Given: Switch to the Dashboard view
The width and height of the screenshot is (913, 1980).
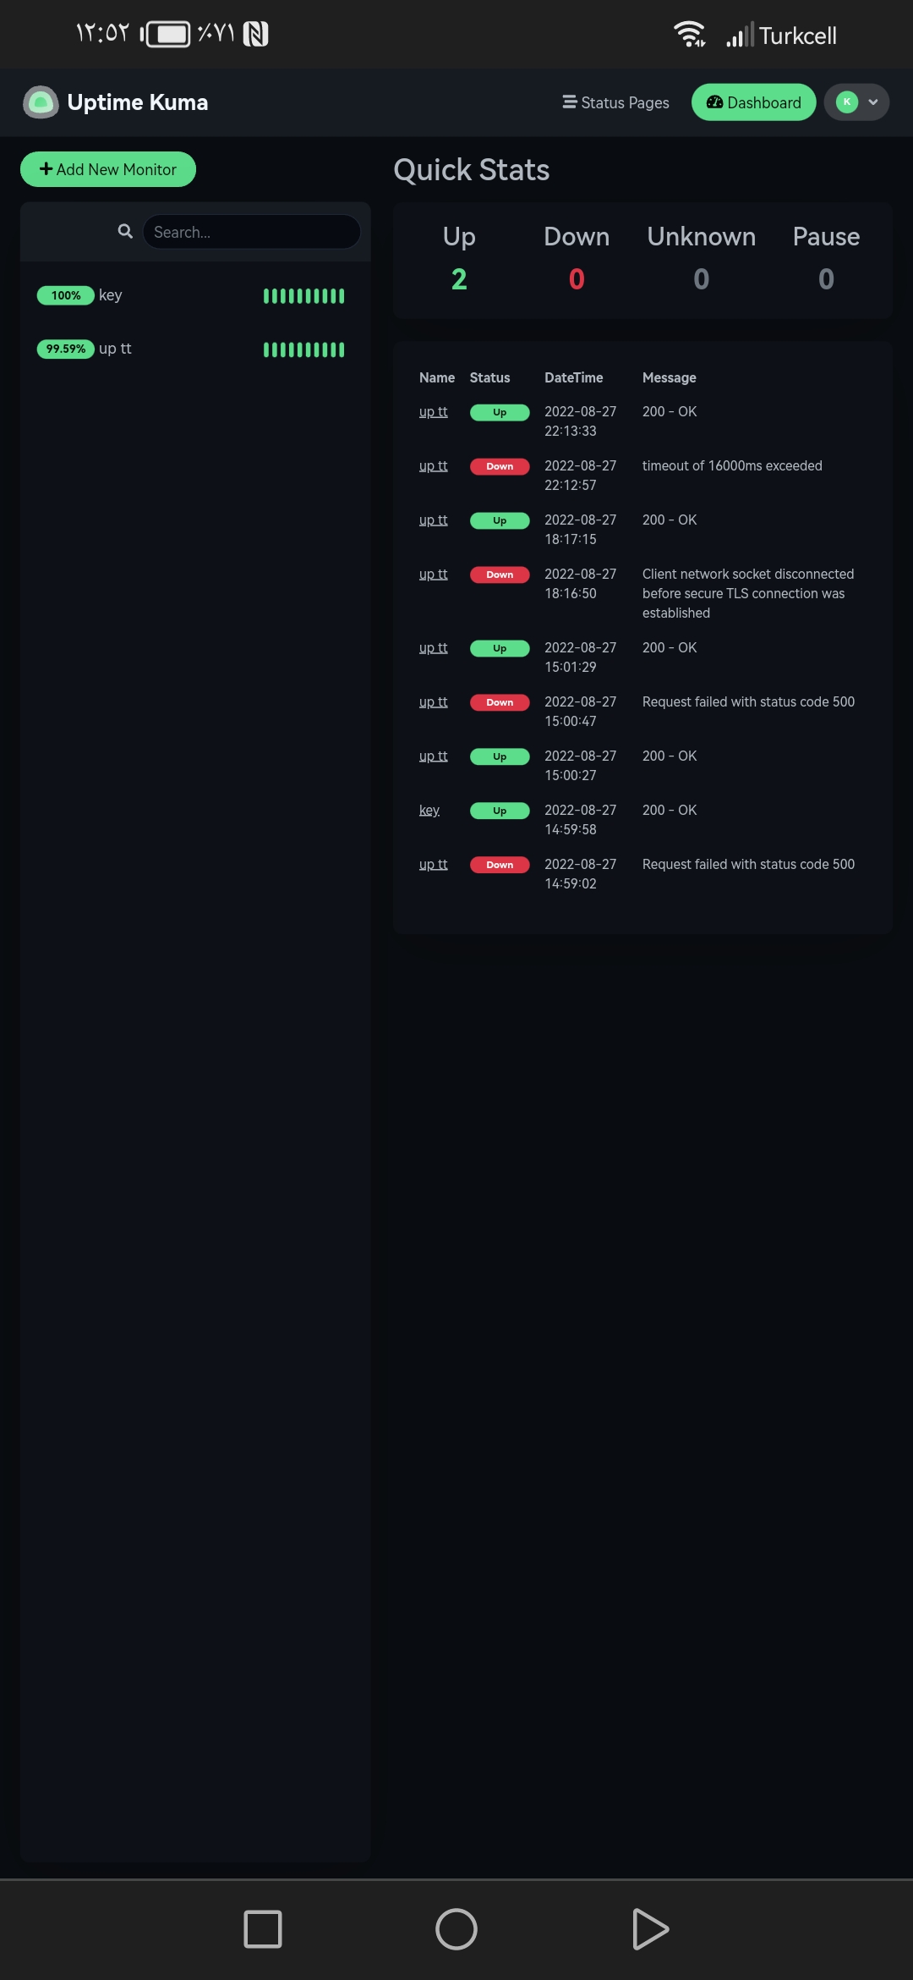Looking at the screenshot, I should [763, 102].
